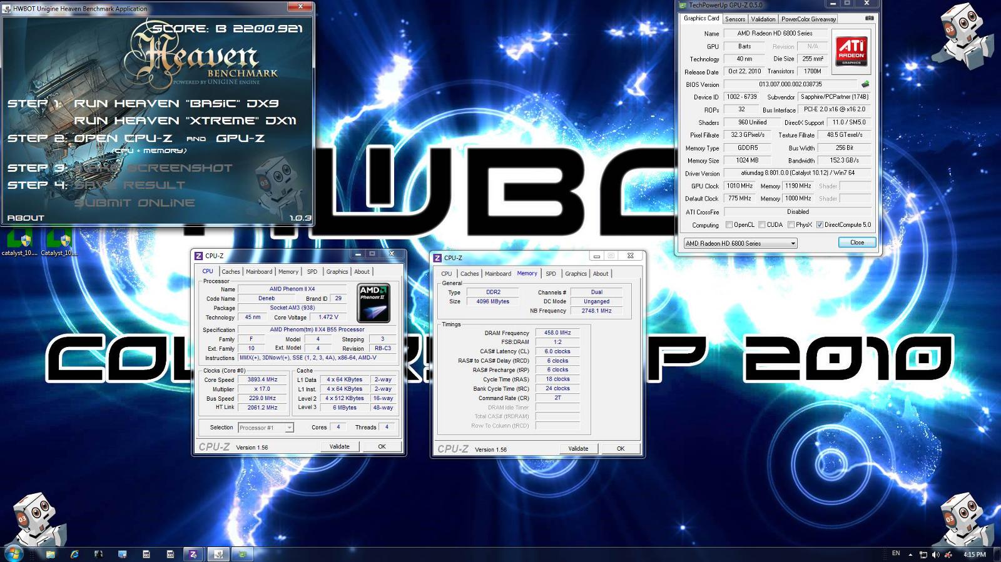Click the Show desktop strip on the taskbar
This screenshot has width=1001, height=562.
pos(996,554)
